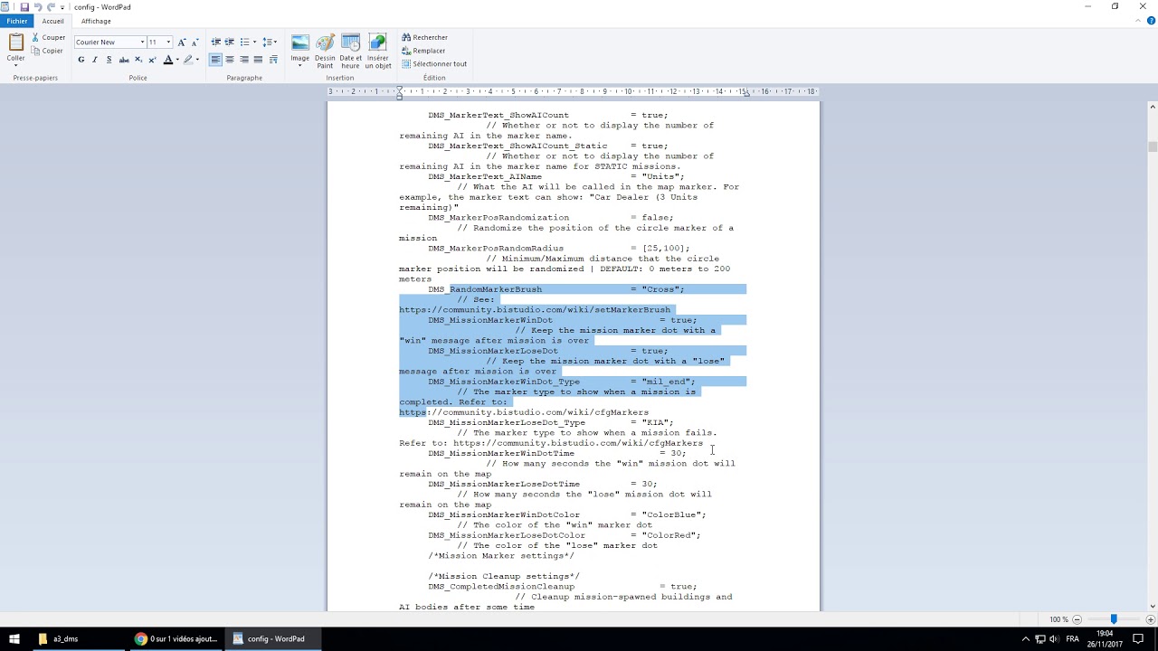The height and width of the screenshot is (651, 1158).
Task: Switch to the Chrome taskbar window
Action: (176, 638)
